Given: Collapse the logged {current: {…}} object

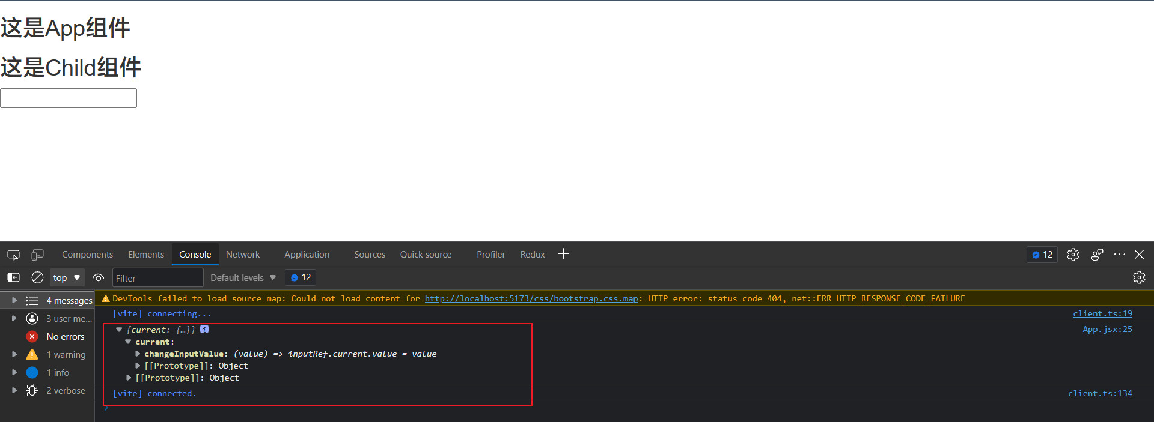Looking at the screenshot, I should click(119, 330).
